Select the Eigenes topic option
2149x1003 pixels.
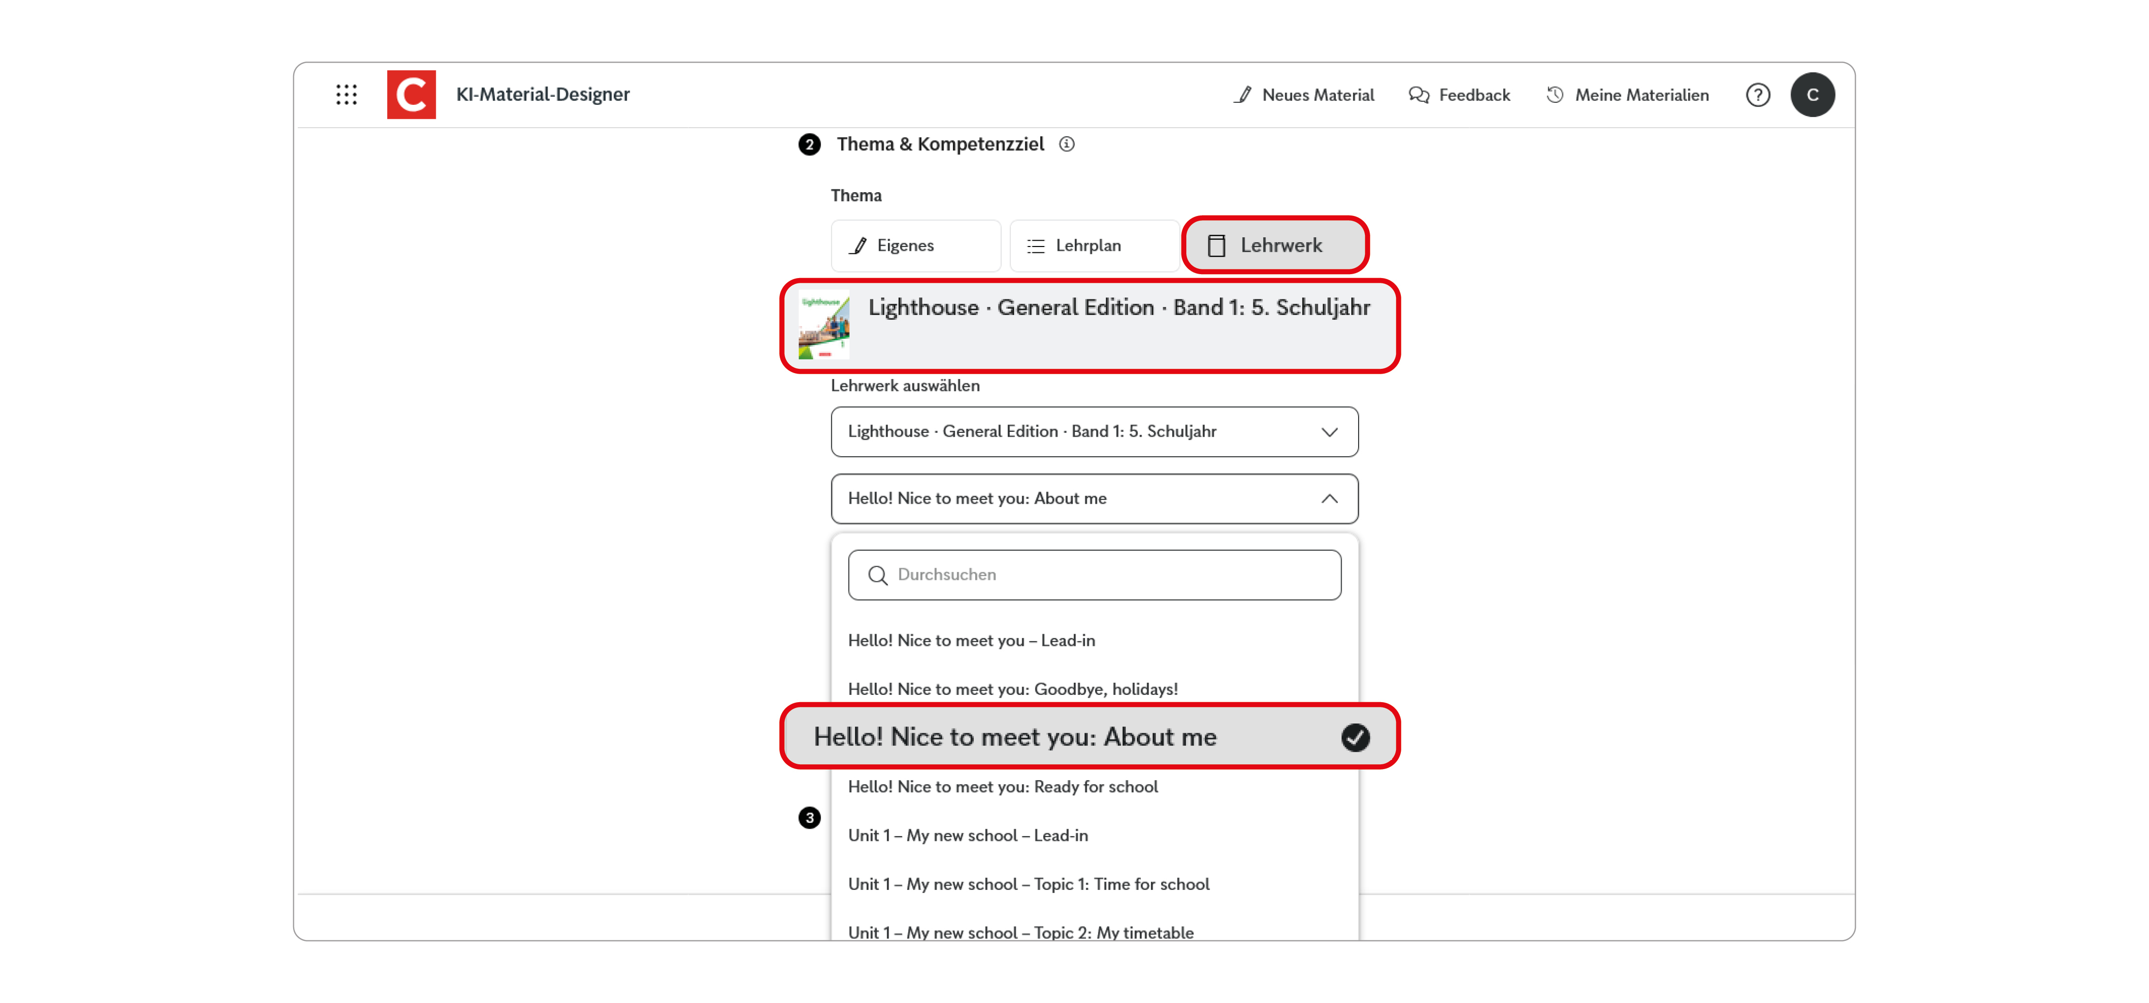[x=915, y=246]
